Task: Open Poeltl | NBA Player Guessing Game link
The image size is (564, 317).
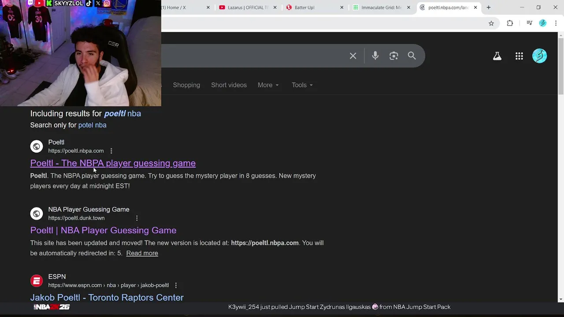Action: [x=103, y=230]
